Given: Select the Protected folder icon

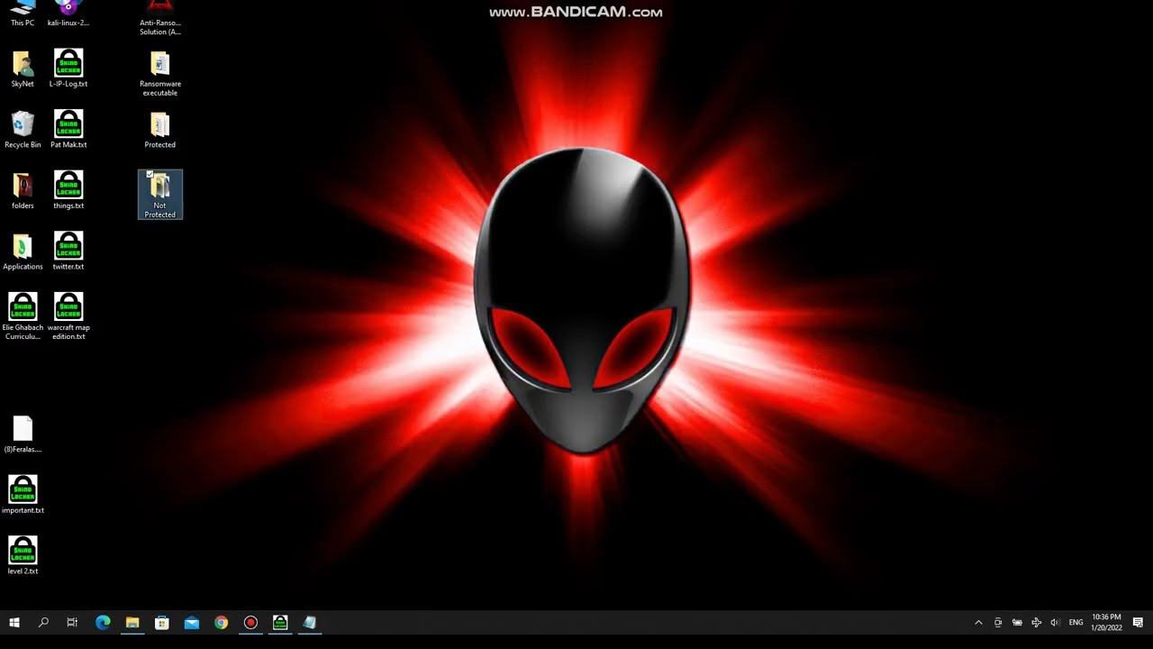Looking at the screenshot, I should click(x=159, y=130).
